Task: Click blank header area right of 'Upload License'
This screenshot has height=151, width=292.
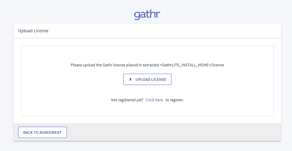Action: point(163,31)
